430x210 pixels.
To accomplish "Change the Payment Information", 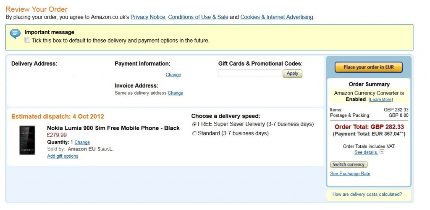I will pos(173,74).
